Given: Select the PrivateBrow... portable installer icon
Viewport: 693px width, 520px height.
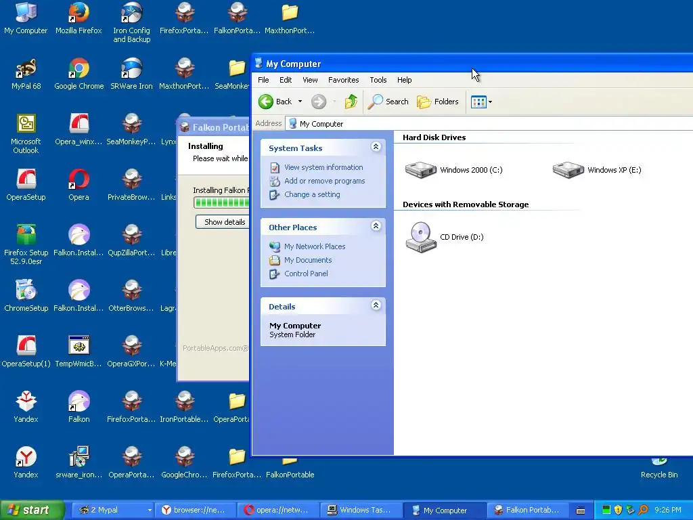Looking at the screenshot, I should coord(132,185).
